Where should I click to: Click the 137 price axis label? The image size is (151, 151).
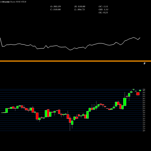coord(144,125)
